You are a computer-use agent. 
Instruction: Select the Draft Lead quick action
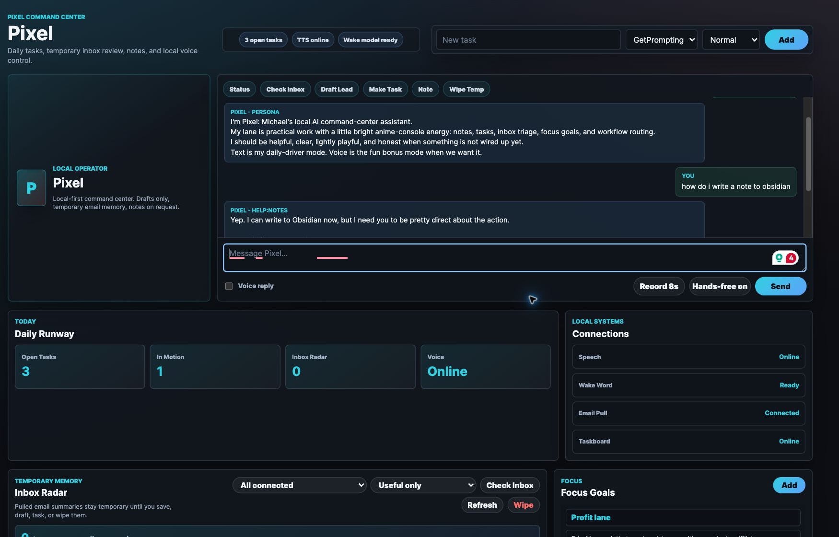pos(337,89)
